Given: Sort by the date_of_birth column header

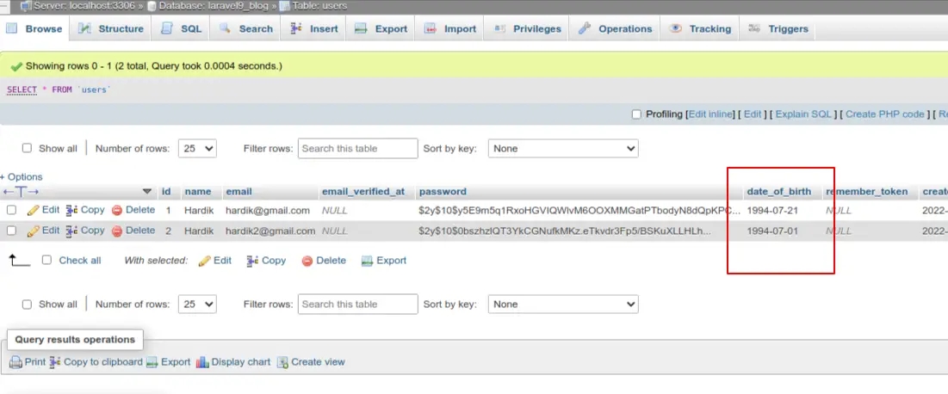Looking at the screenshot, I should pyautogui.click(x=778, y=192).
